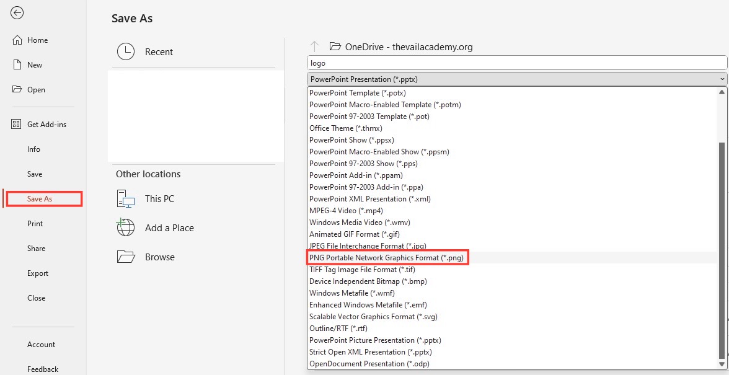This screenshot has width=729, height=375.
Task: Click the OneDrive - thevailacademy.org path
Action: [409, 46]
